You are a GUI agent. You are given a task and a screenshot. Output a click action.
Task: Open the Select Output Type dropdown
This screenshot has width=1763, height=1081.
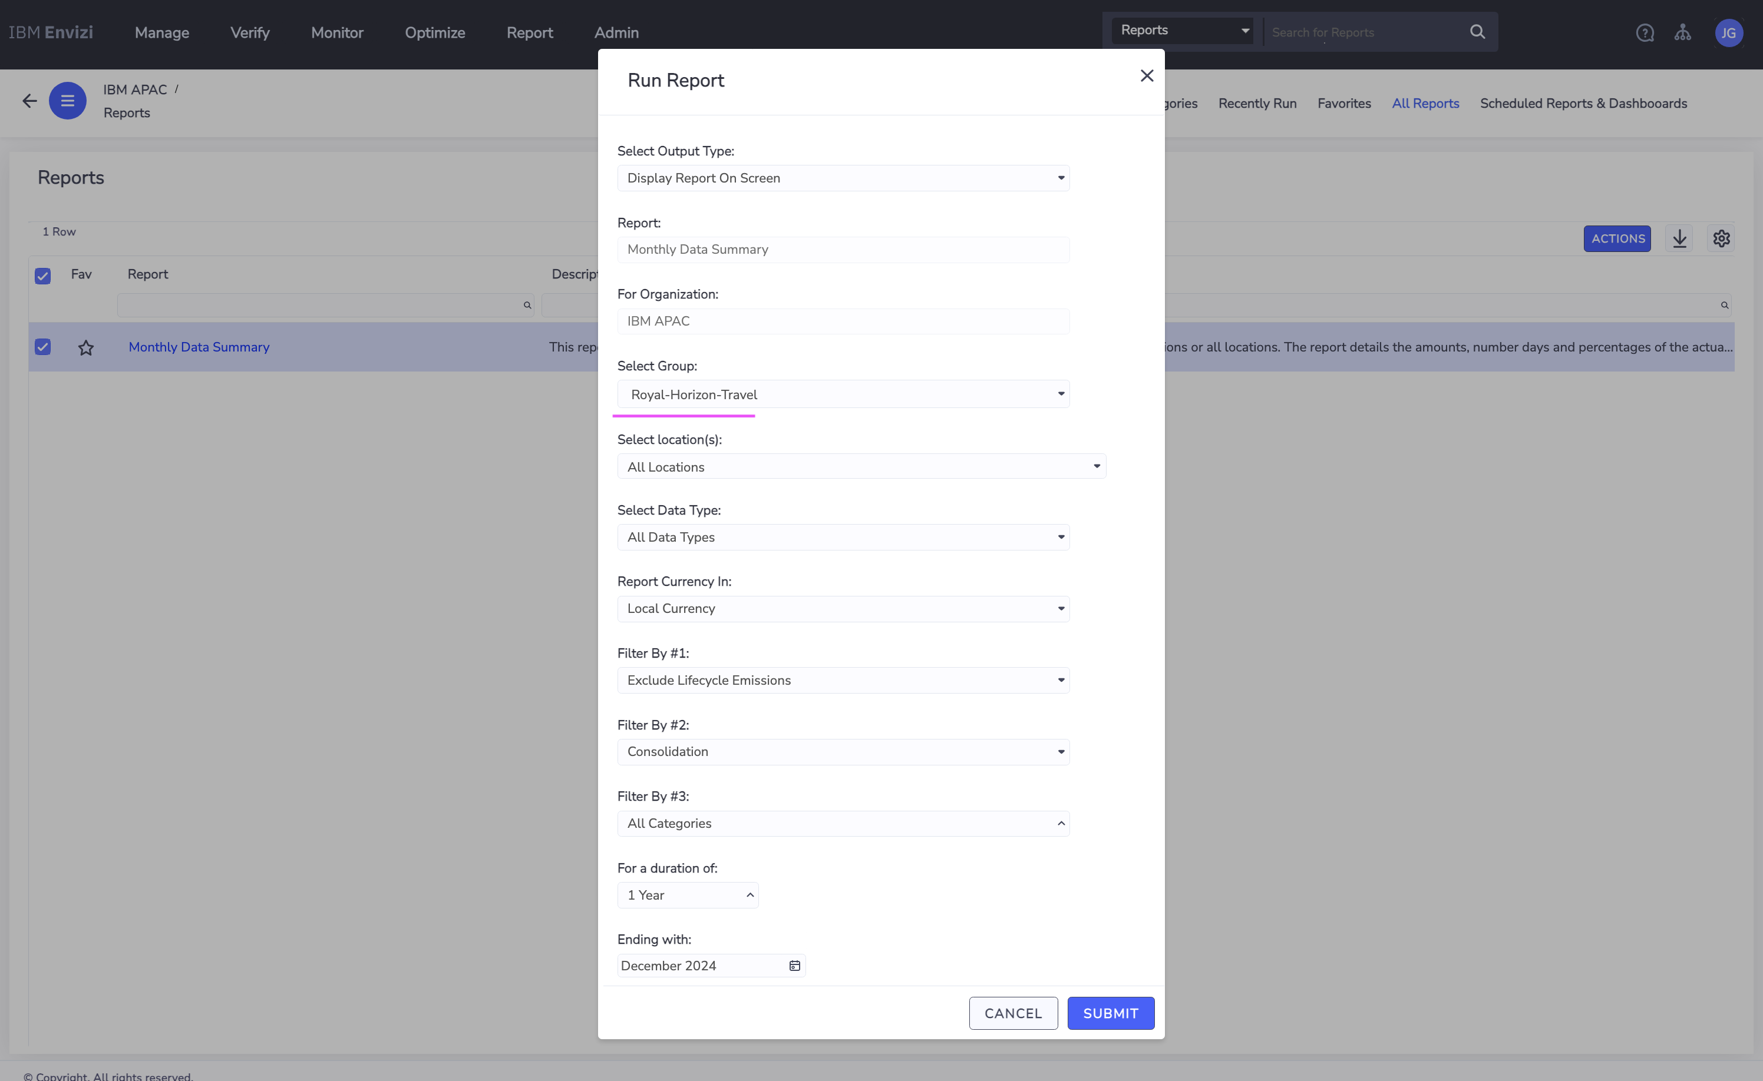pos(843,178)
